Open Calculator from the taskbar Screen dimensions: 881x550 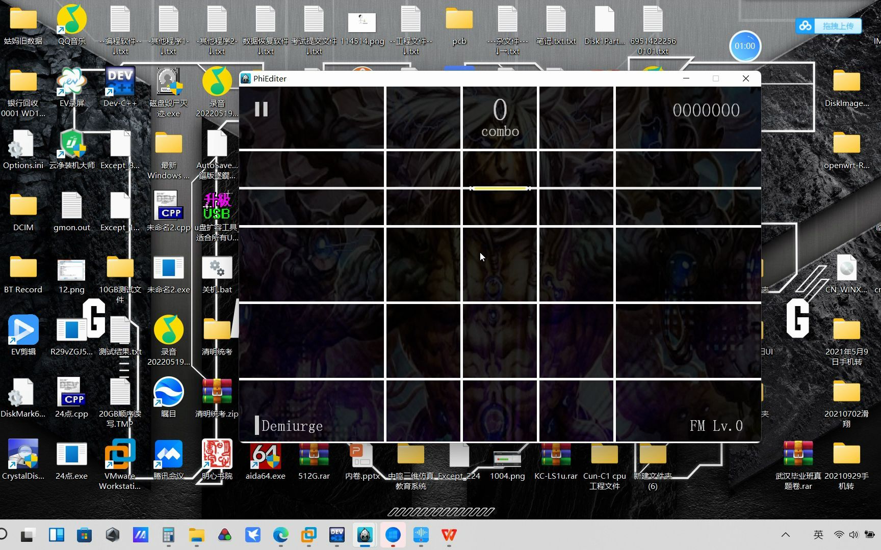(x=169, y=535)
